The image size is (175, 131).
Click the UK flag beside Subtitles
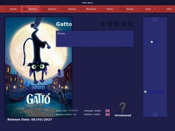[x=108, y=115]
